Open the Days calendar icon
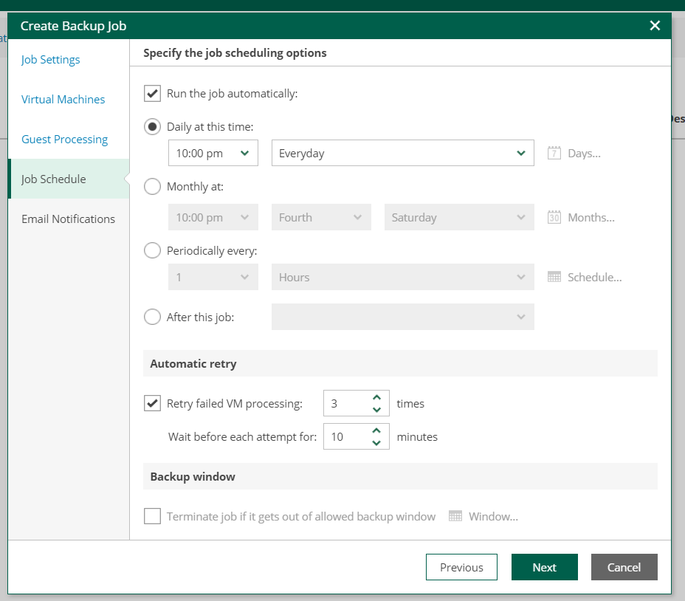Screen dimensions: 685x601 coord(554,154)
